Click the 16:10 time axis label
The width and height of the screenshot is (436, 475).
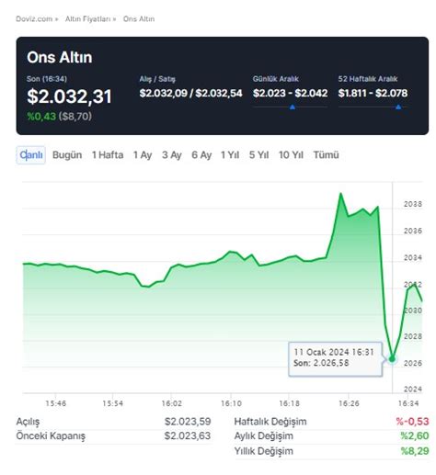coord(231,403)
